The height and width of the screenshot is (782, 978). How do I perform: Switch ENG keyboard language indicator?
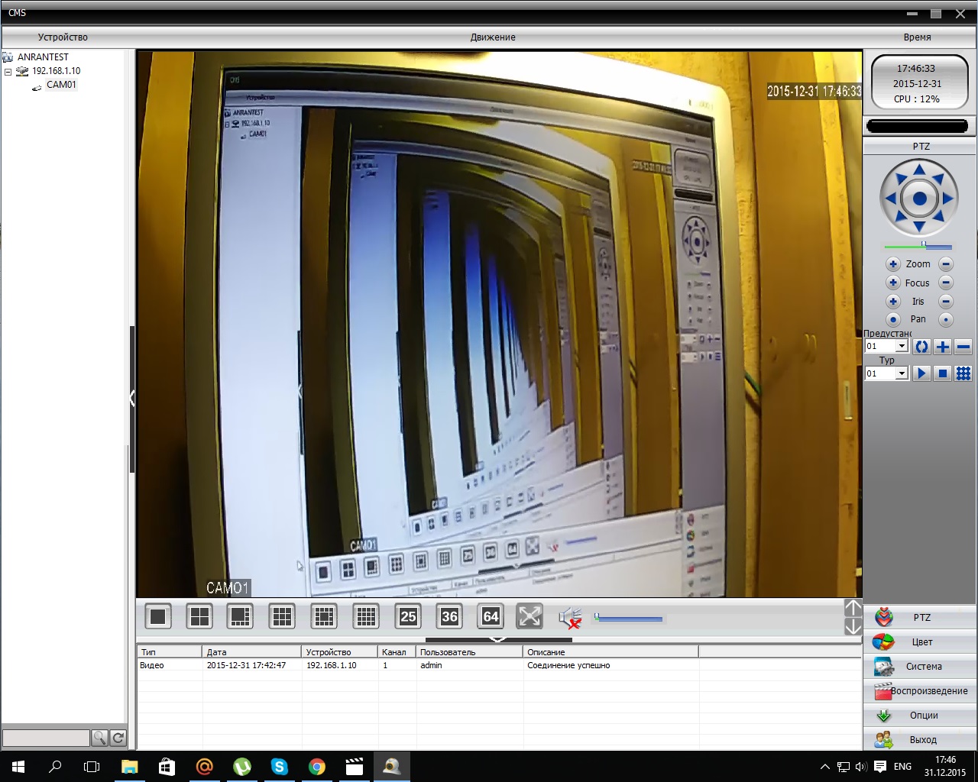pos(902,767)
